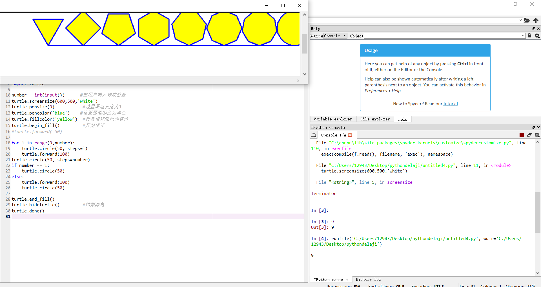Open the Source Console dropdown in Help
The width and height of the screenshot is (541, 287).
[x=335, y=36]
